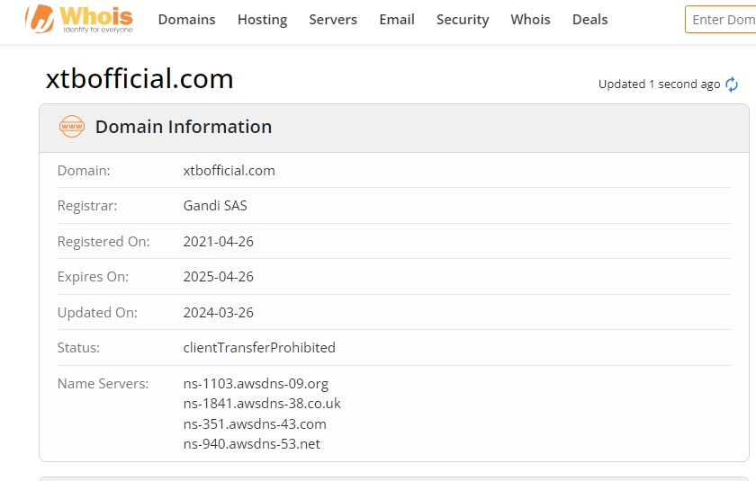Open the Domains menu

coord(186,20)
